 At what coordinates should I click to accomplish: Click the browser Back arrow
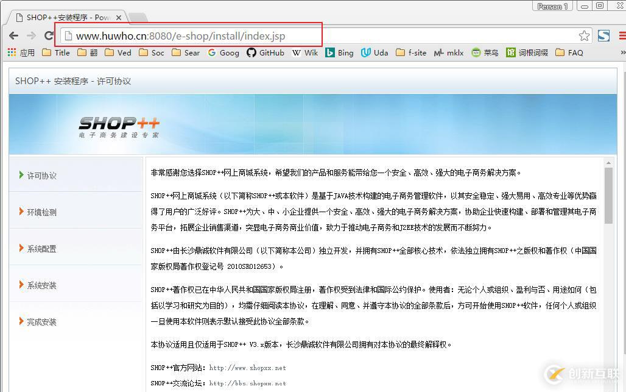[13, 35]
